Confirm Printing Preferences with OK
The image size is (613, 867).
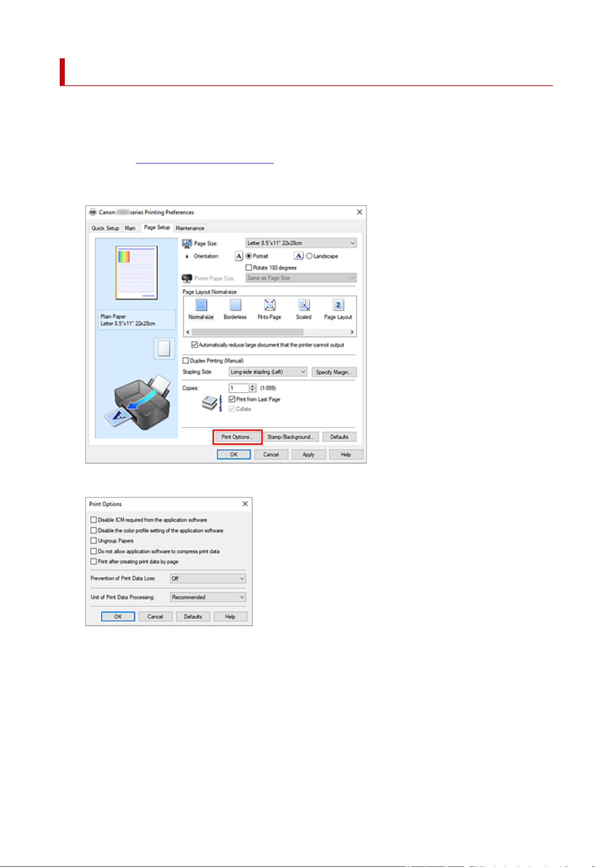click(x=234, y=455)
